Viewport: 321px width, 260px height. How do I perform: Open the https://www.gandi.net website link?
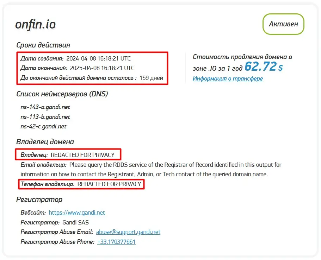click(x=77, y=213)
